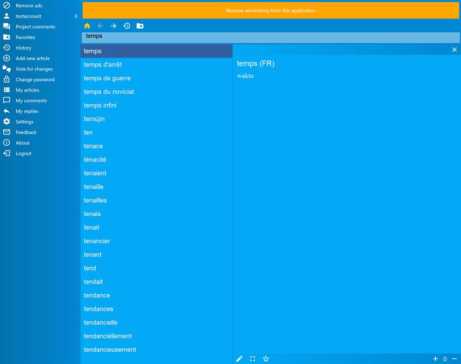Viewport: 461px width, 364px height.
Task: Select tend in word list
Action: 157,268
